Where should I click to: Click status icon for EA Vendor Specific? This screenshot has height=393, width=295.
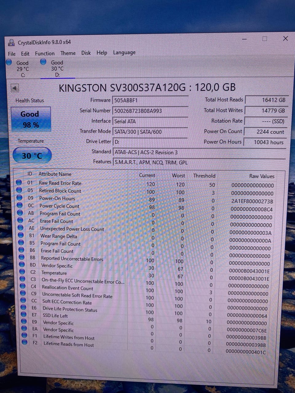click(24, 329)
